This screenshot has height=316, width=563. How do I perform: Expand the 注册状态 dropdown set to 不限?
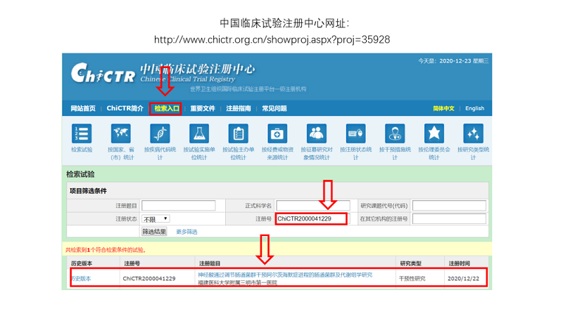[156, 219]
